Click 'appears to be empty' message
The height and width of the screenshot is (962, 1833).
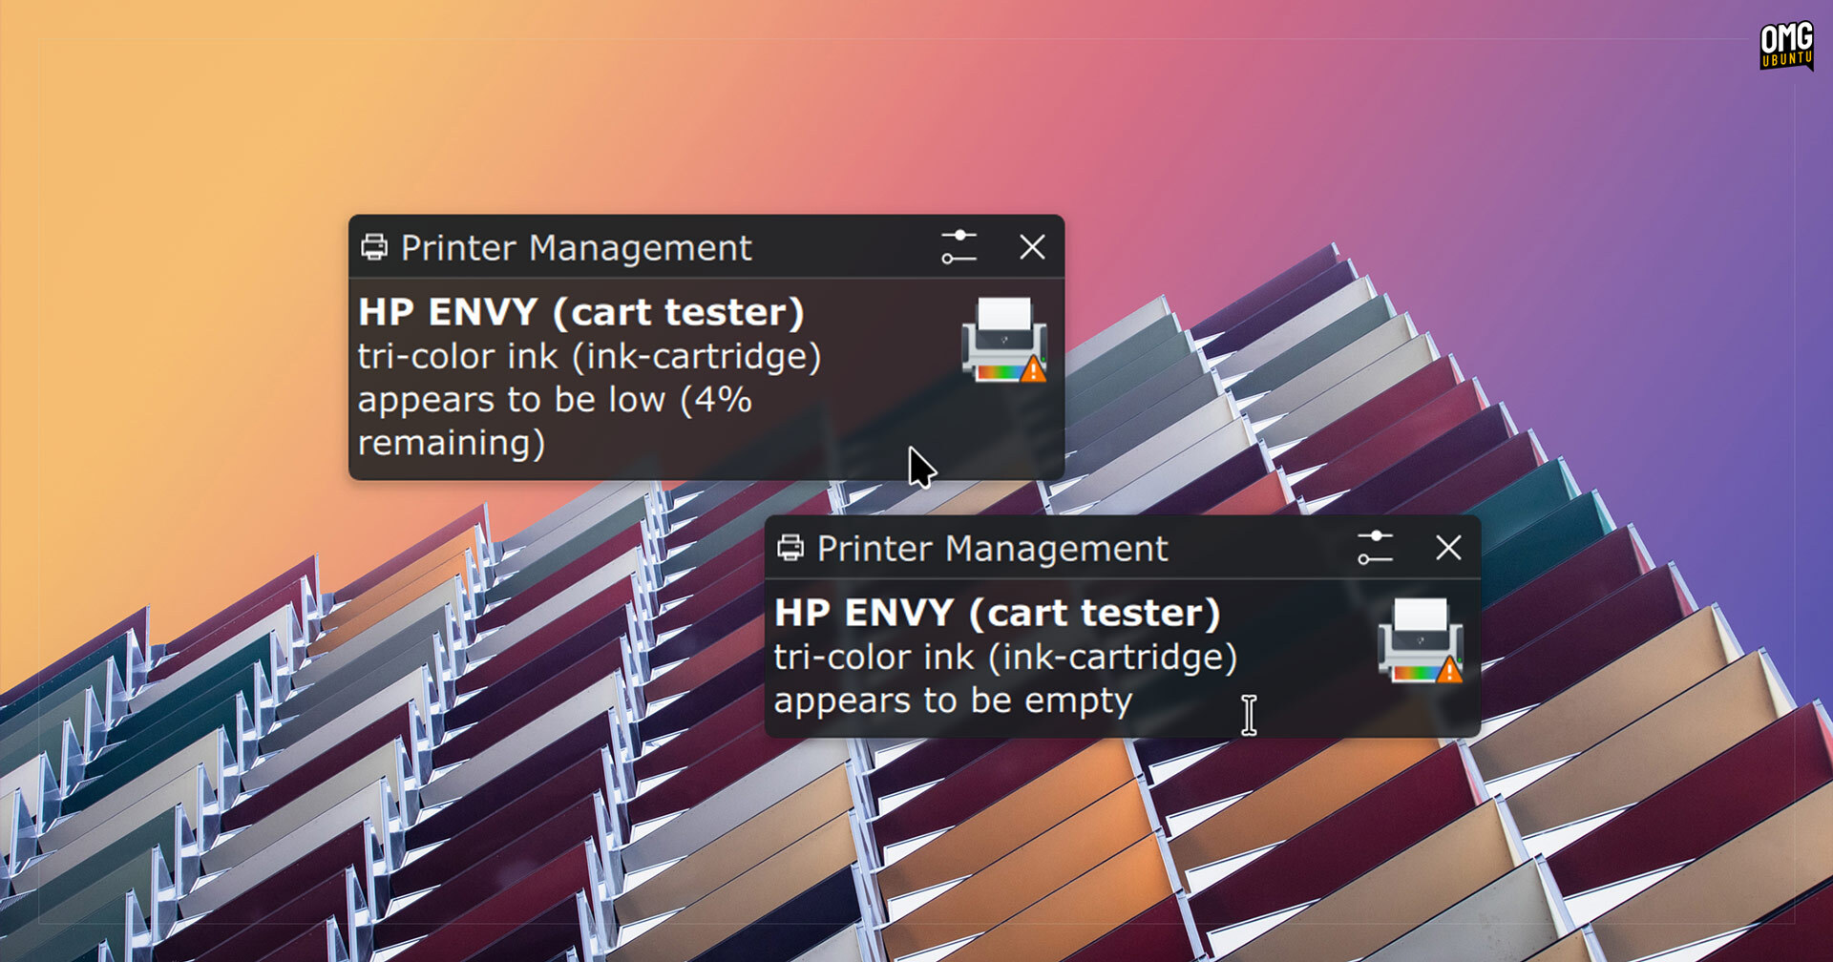pyautogui.click(x=953, y=701)
